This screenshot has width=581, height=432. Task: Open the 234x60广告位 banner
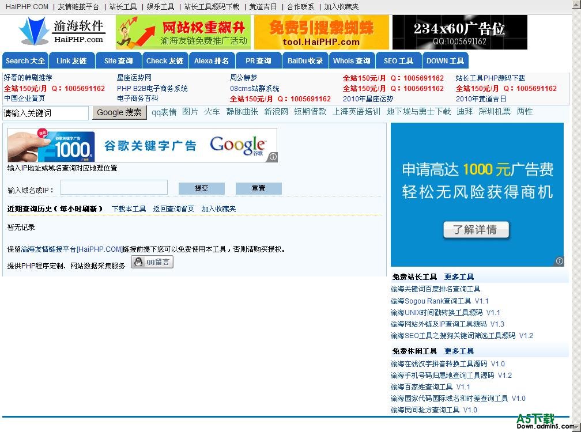pyautogui.click(x=459, y=32)
